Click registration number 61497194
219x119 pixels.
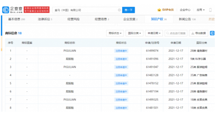click(x=152, y=91)
